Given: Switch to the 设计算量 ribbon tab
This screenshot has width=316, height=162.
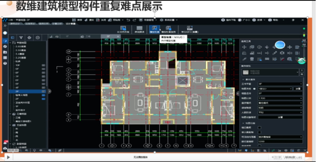Looking at the screenshot, I should (68, 24).
